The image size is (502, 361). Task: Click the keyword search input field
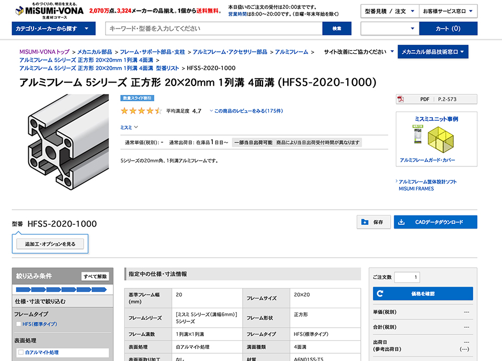click(214, 29)
